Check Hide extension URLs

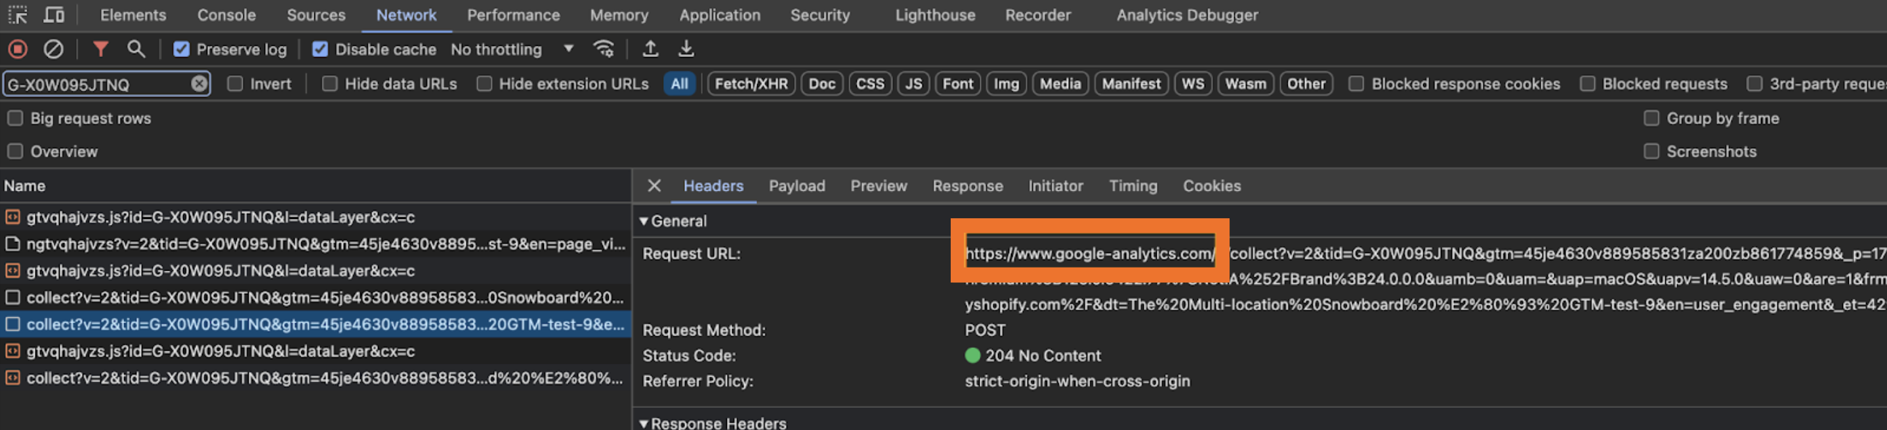pos(484,83)
